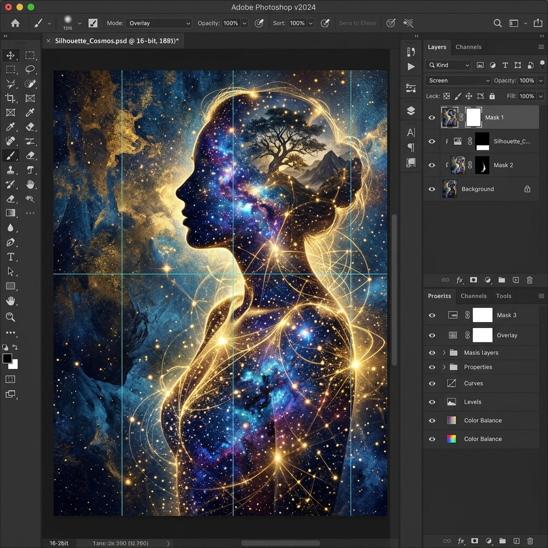Open the Mode Overlay dropdown
This screenshot has height=548, width=548.
pos(159,23)
